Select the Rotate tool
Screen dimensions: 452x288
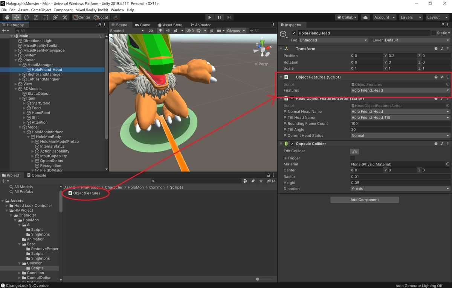[x=26, y=17]
